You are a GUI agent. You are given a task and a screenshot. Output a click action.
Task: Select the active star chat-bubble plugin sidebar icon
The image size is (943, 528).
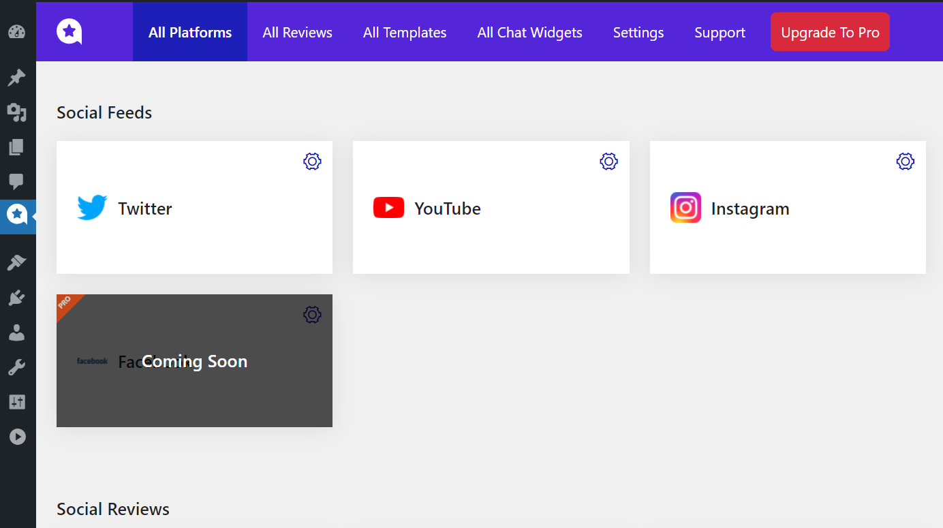click(18, 215)
